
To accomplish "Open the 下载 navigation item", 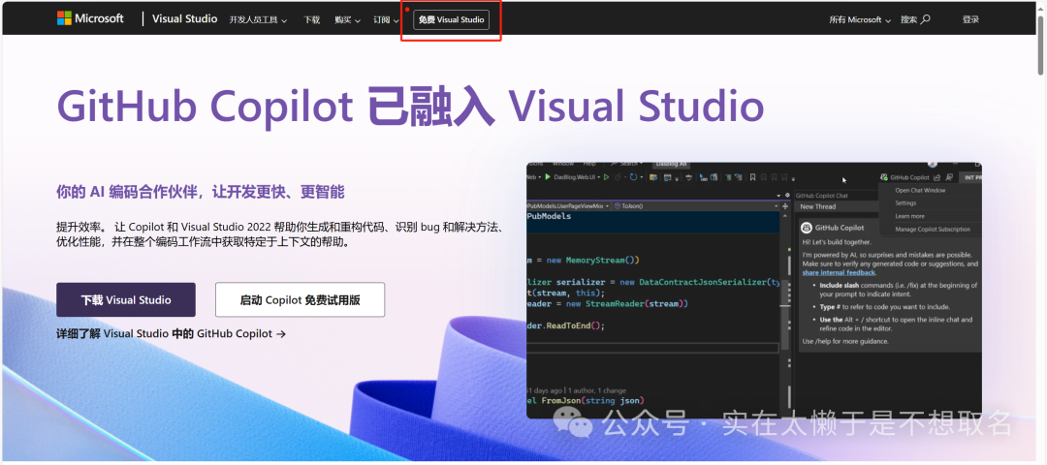I will [x=312, y=20].
